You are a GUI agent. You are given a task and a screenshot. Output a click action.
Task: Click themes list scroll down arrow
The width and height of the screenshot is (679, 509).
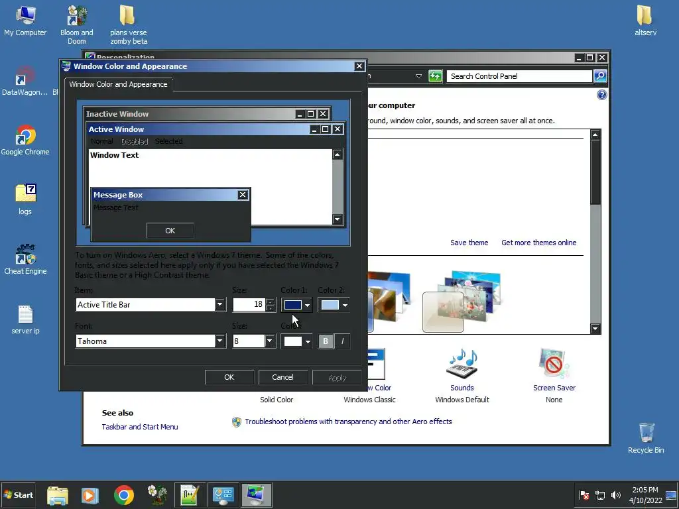pos(595,329)
